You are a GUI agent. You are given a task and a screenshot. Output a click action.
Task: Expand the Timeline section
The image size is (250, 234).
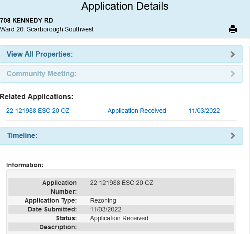pyautogui.click(x=121, y=136)
